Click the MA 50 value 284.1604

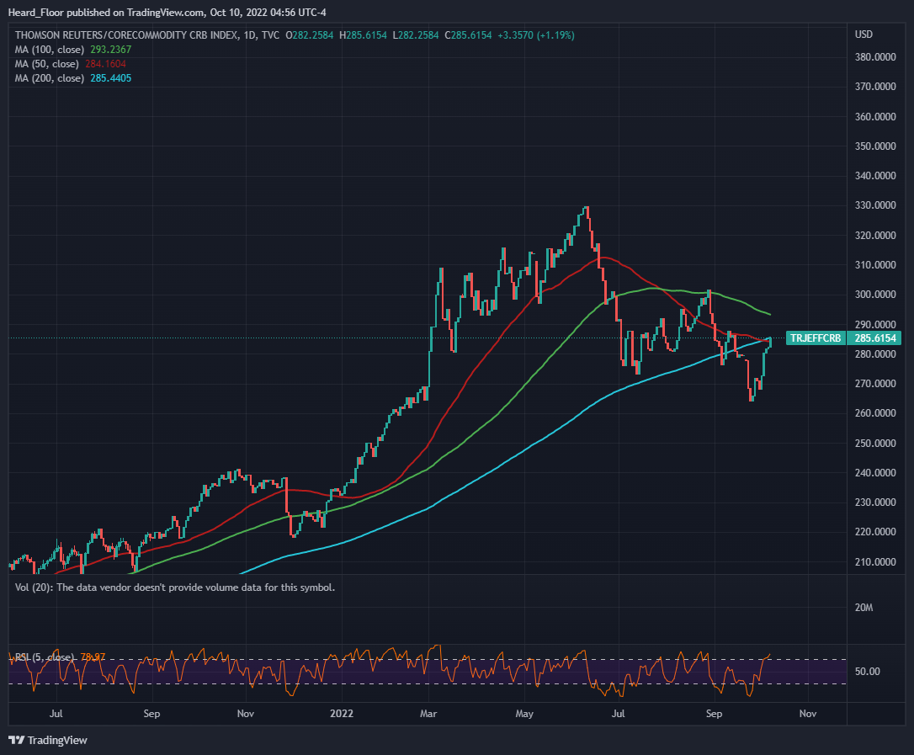pos(105,64)
